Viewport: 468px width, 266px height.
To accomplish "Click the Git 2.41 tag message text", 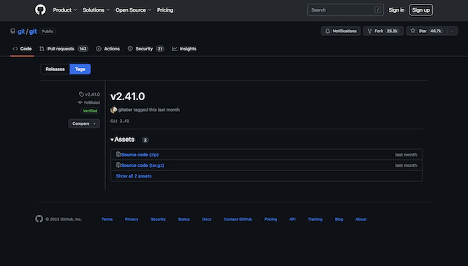I will tap(120, 121).
